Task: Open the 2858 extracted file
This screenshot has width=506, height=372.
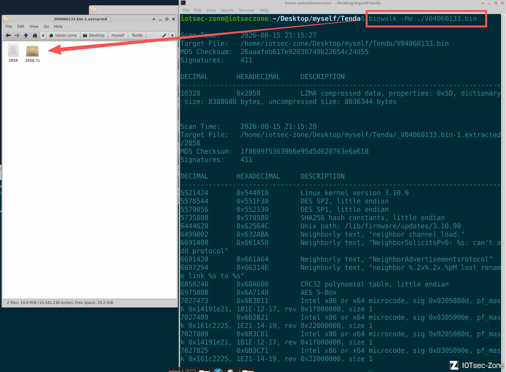Action: coord(13,53)
